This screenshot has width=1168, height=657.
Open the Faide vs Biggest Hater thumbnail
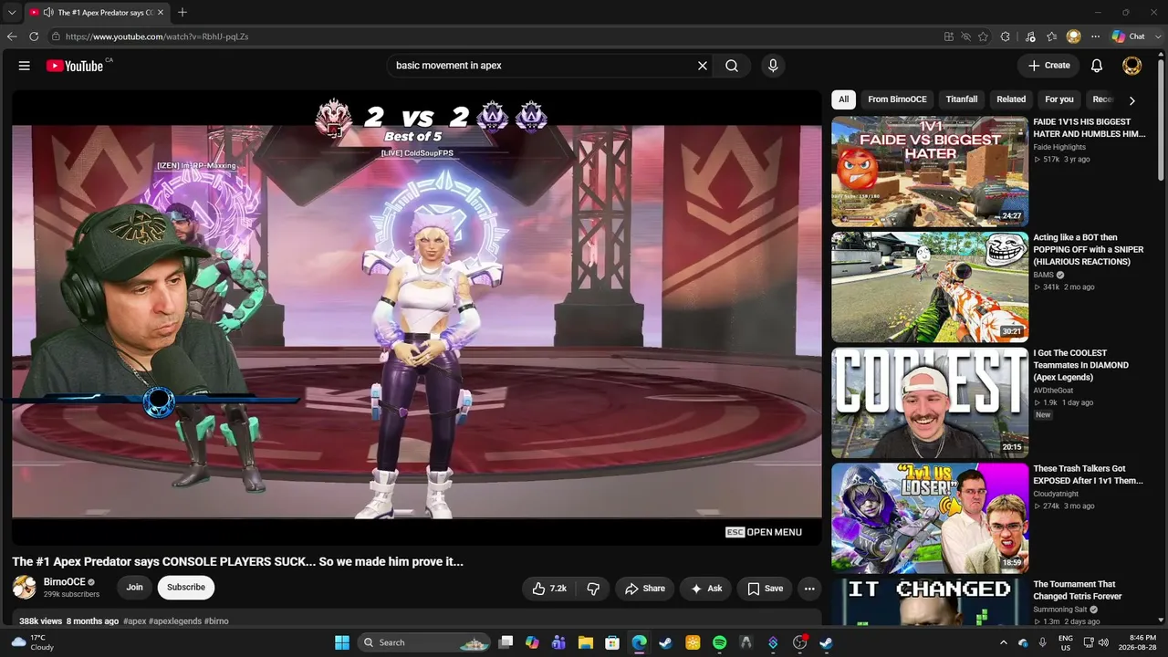pyautogui.click(x=930, y=172)
